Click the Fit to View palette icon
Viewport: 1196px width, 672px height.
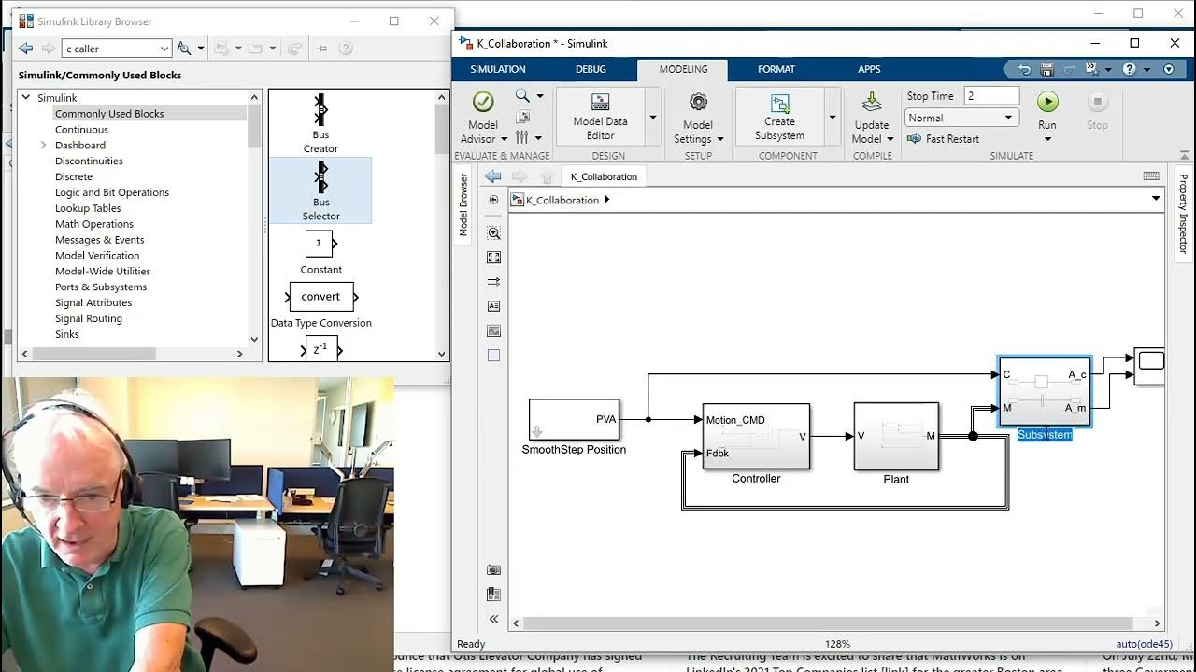coord(493,257)
